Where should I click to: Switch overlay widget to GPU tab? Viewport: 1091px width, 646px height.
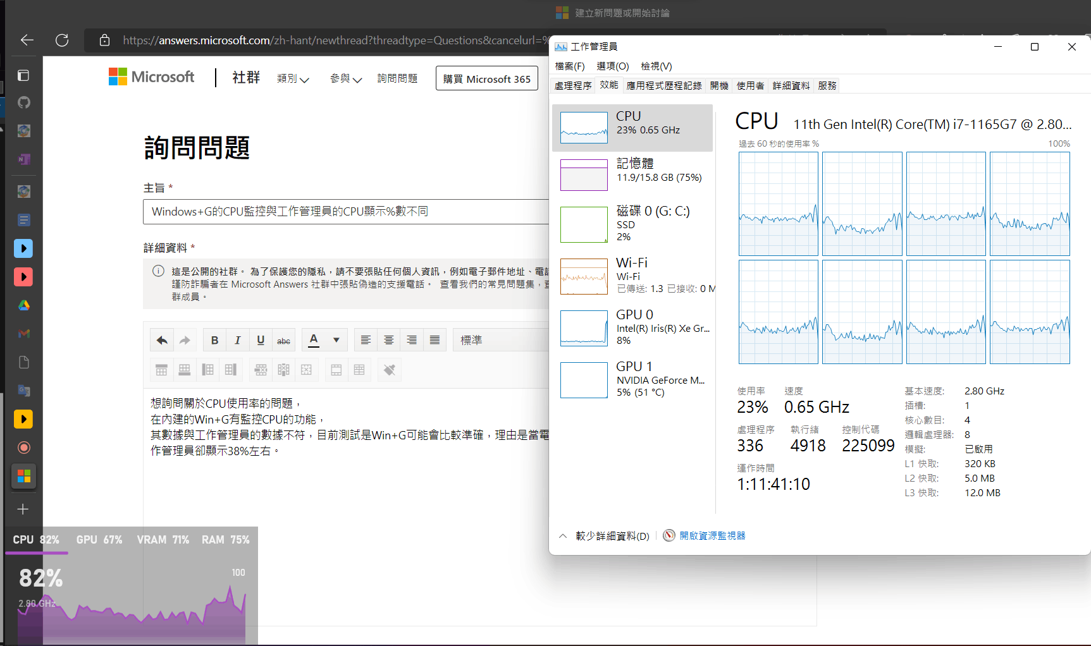99,540
